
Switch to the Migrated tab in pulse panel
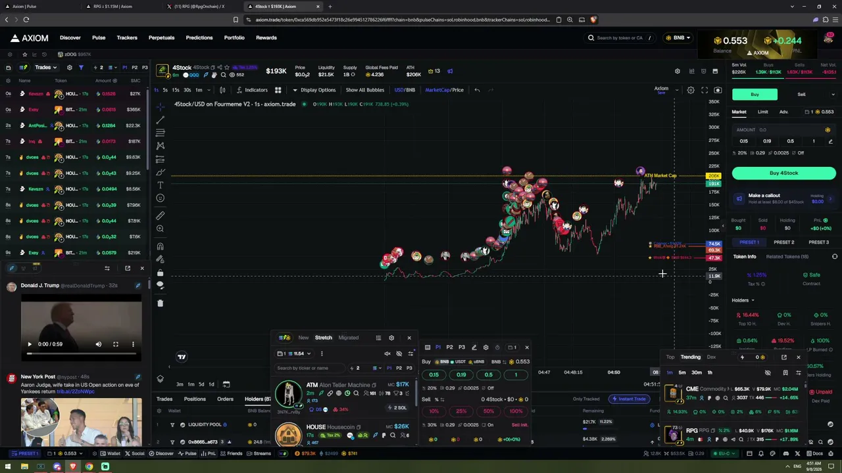(349, 338)
